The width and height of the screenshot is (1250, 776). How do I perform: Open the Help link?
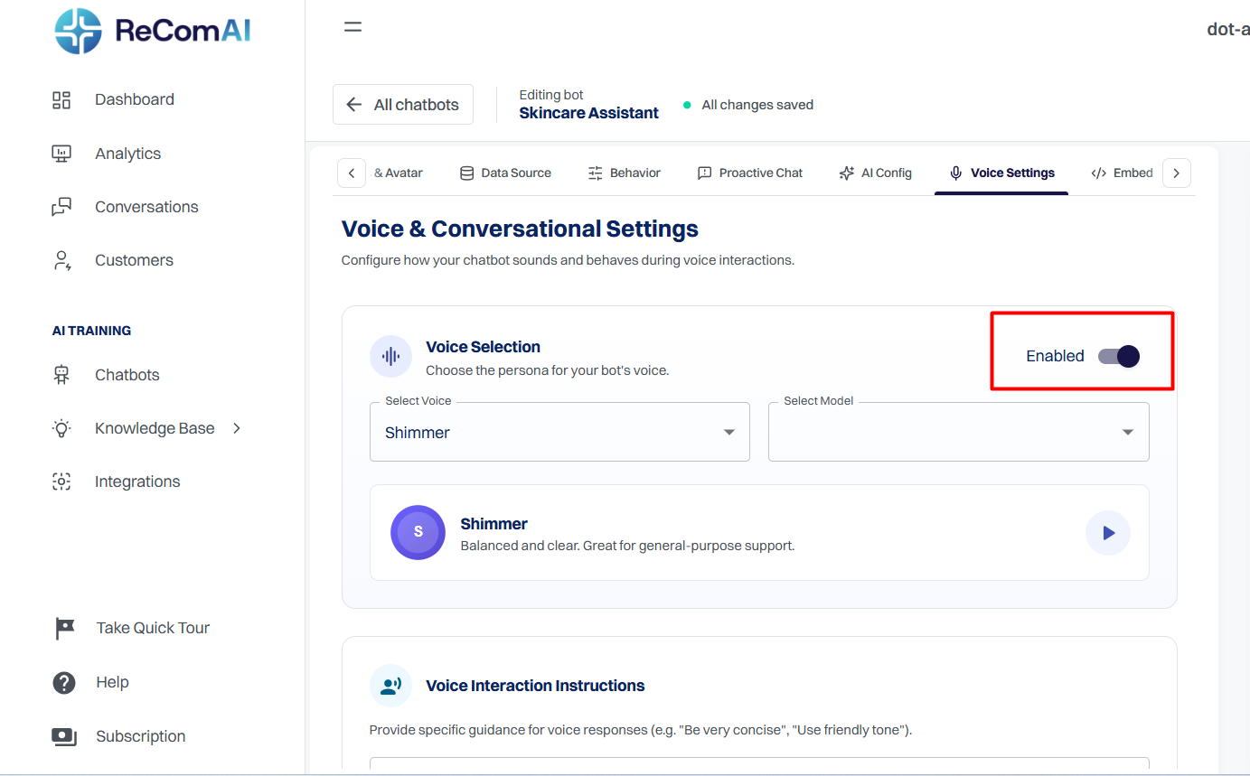[x=112, y=682]
